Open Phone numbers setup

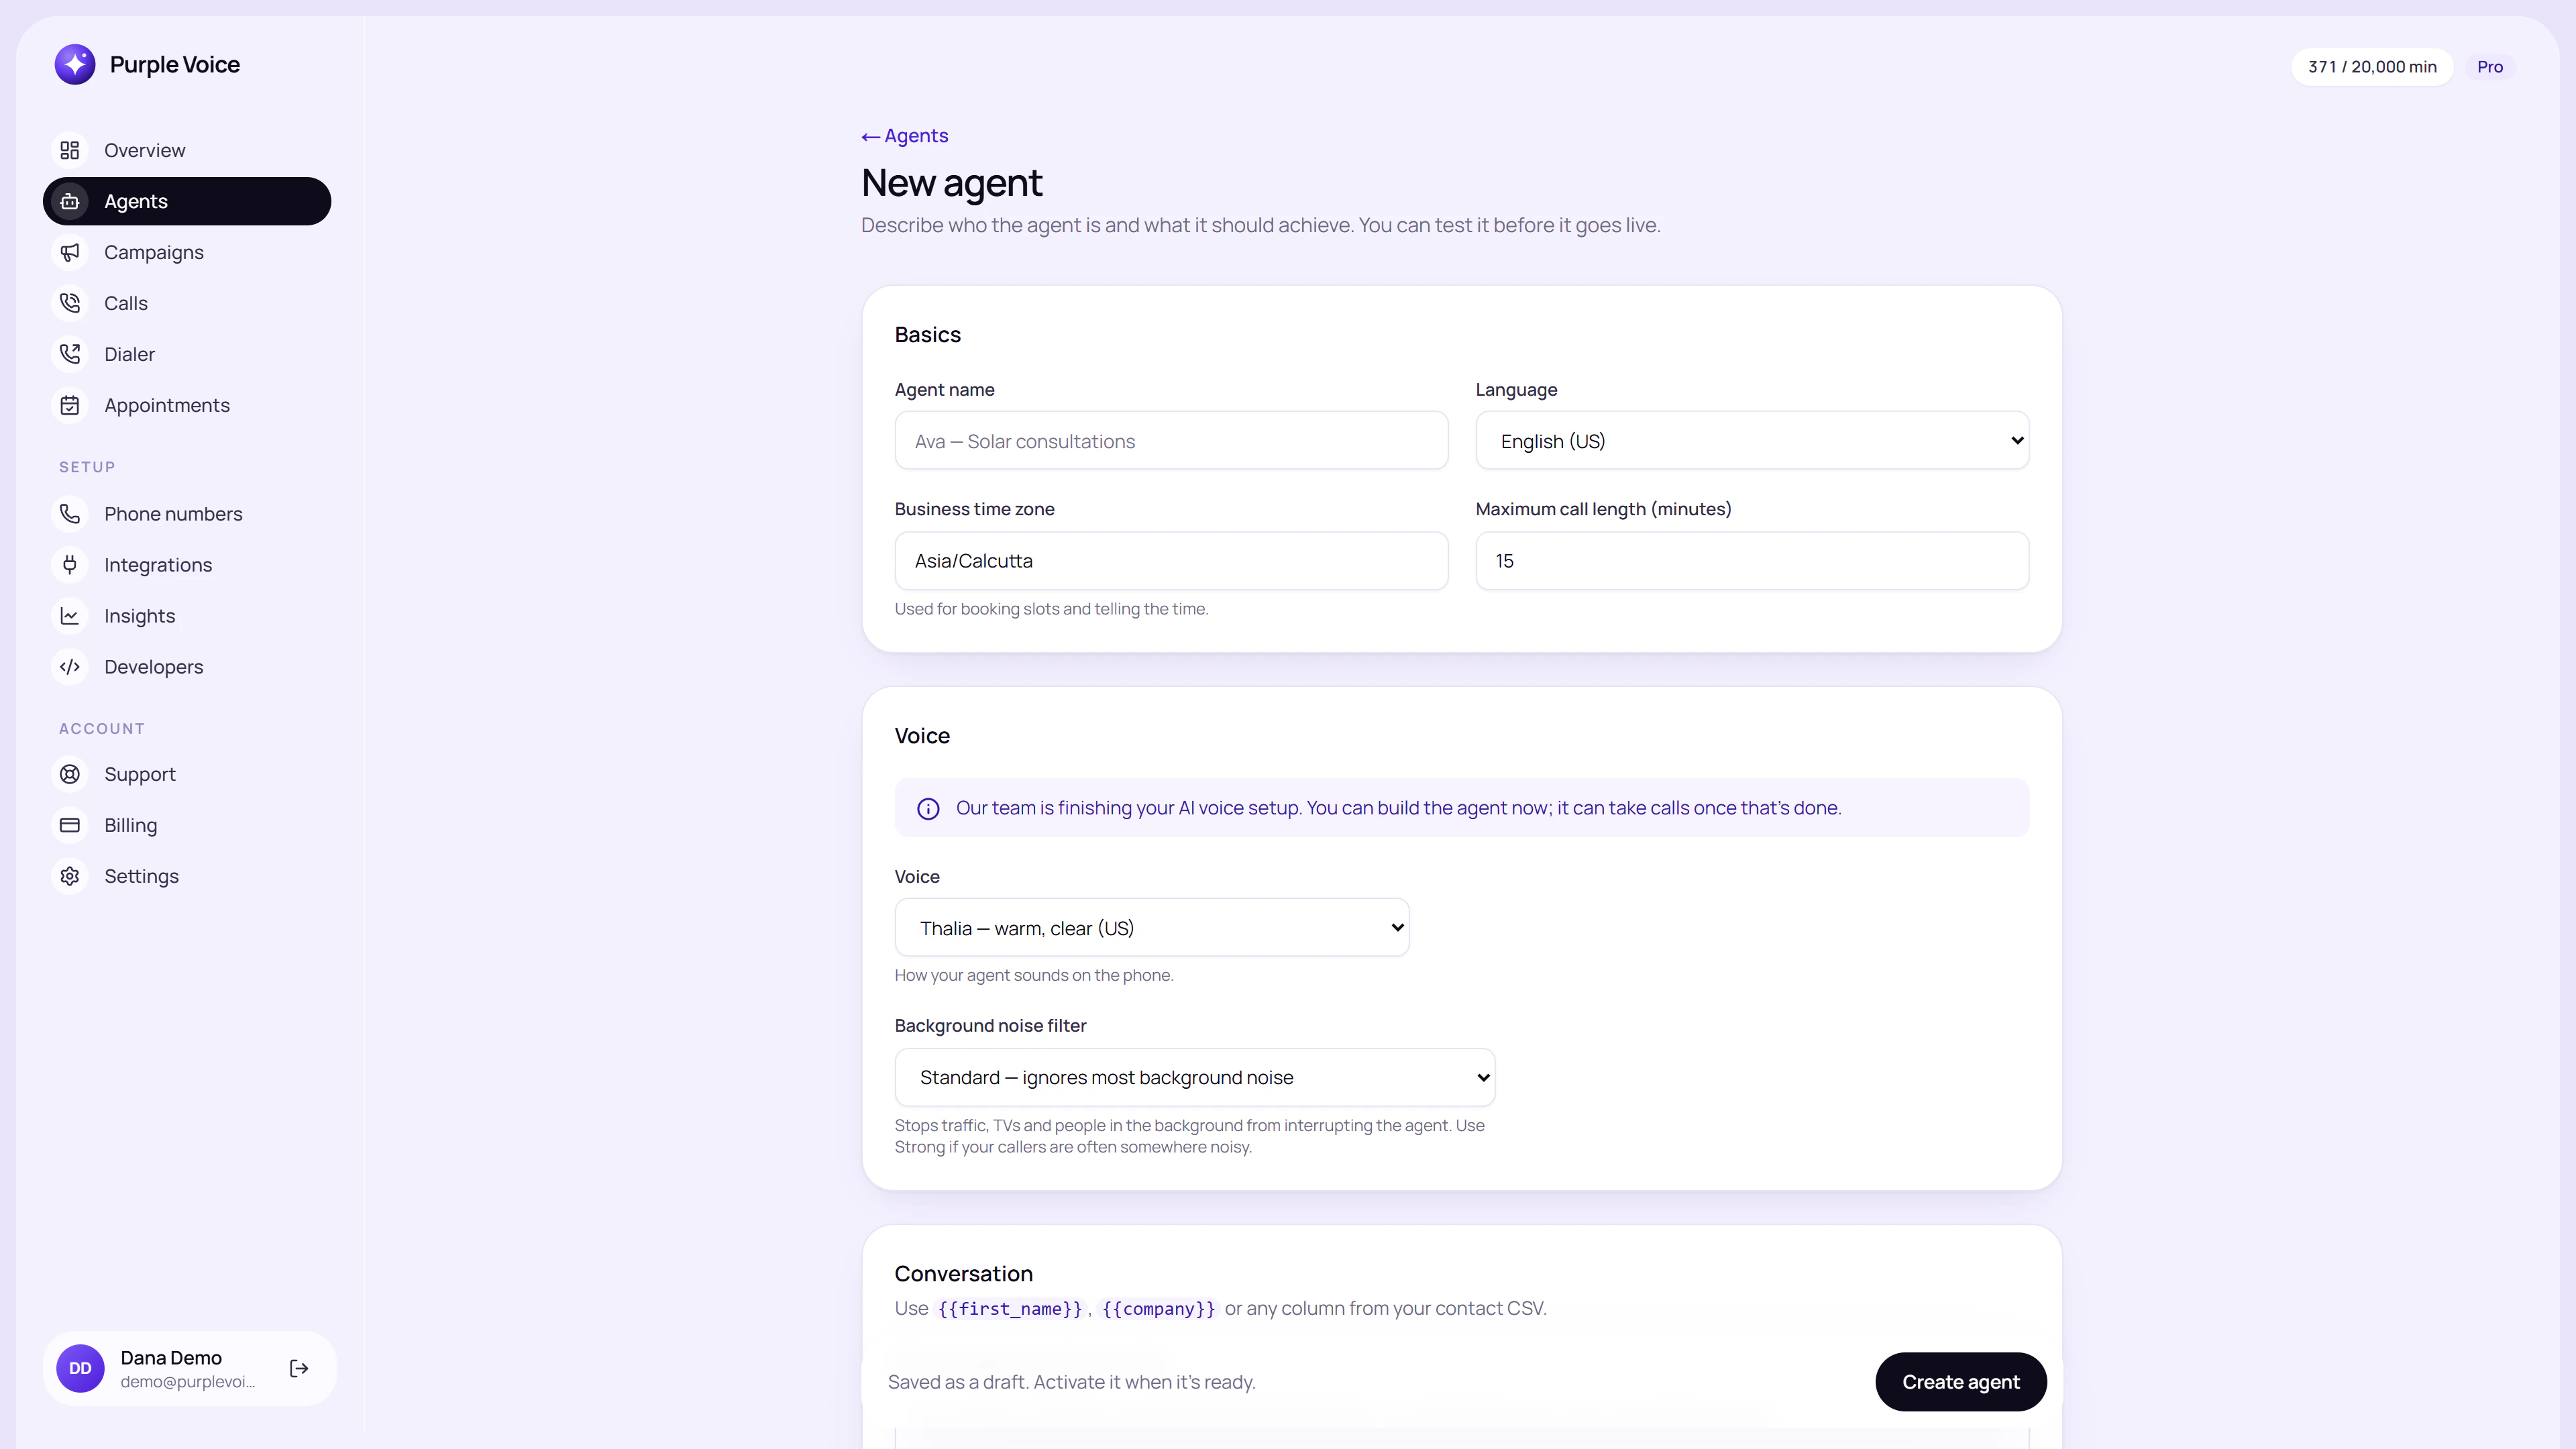point(187,514)
